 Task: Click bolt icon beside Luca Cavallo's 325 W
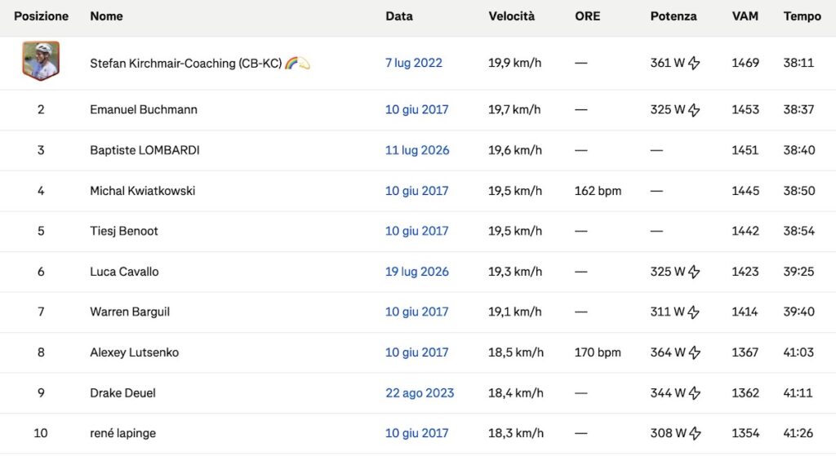click(x=694, y=272)
